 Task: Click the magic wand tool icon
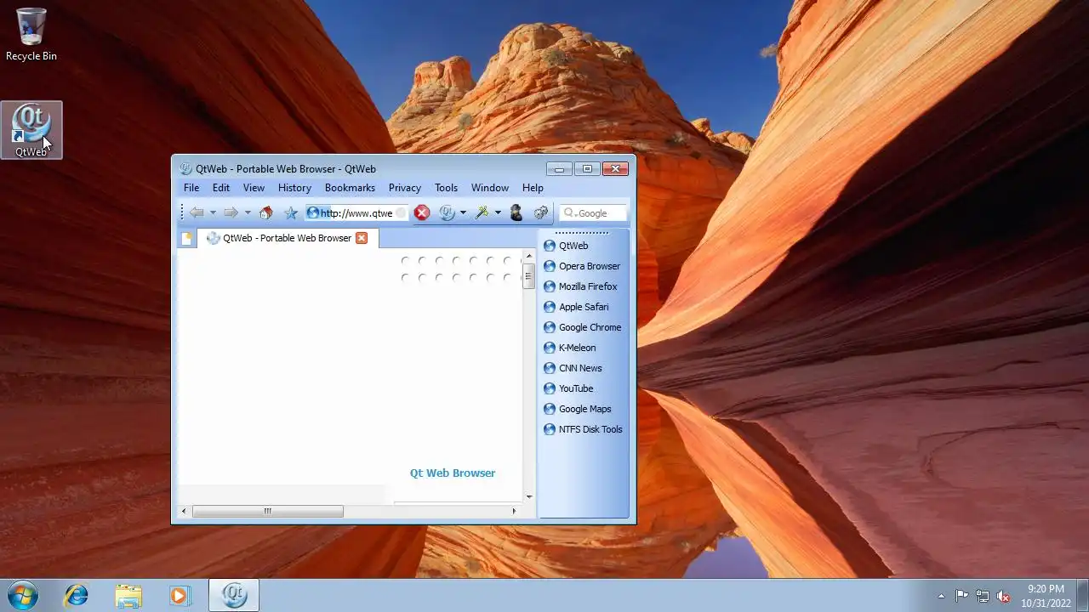pyautogui.click(x=482, y=213)
